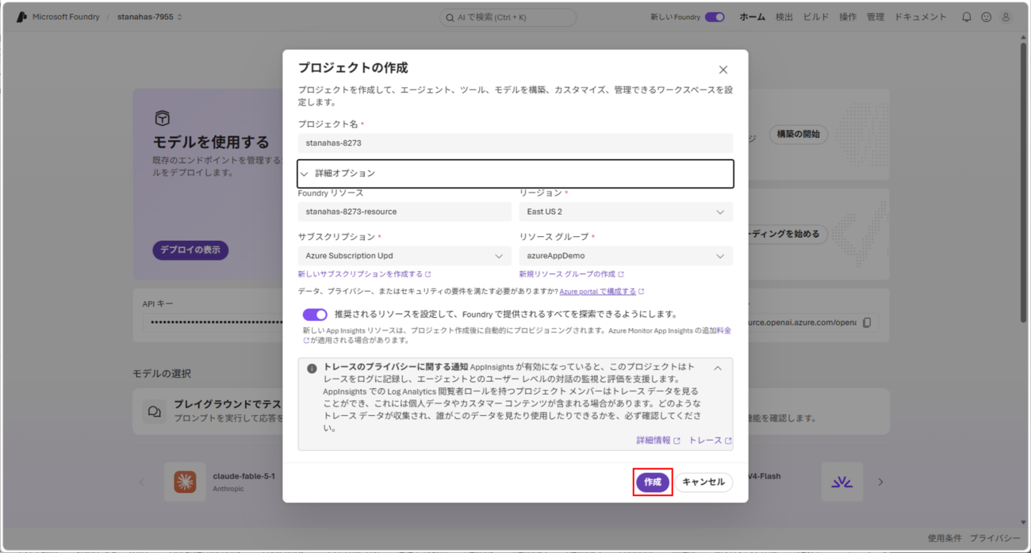
Task: Go to the ホーム tab
Action: (x=753, y=17)
